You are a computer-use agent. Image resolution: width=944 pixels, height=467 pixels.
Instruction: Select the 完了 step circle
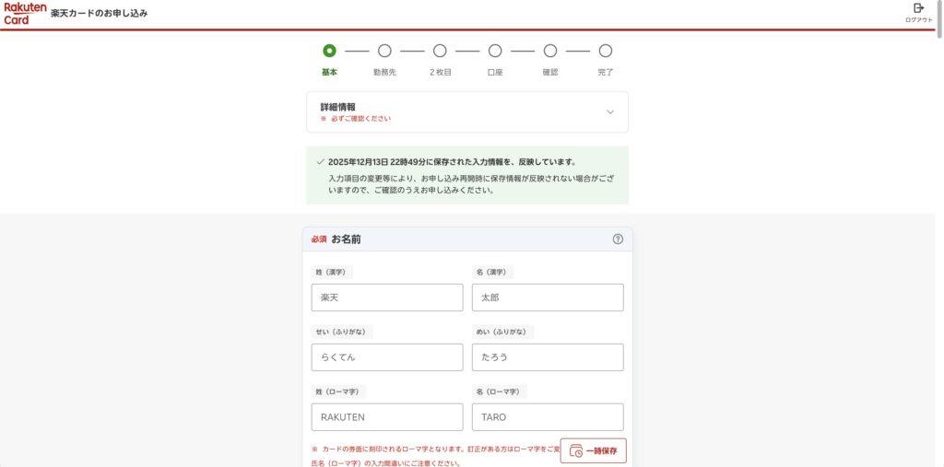pyautogui.click(x=605, y=51)
